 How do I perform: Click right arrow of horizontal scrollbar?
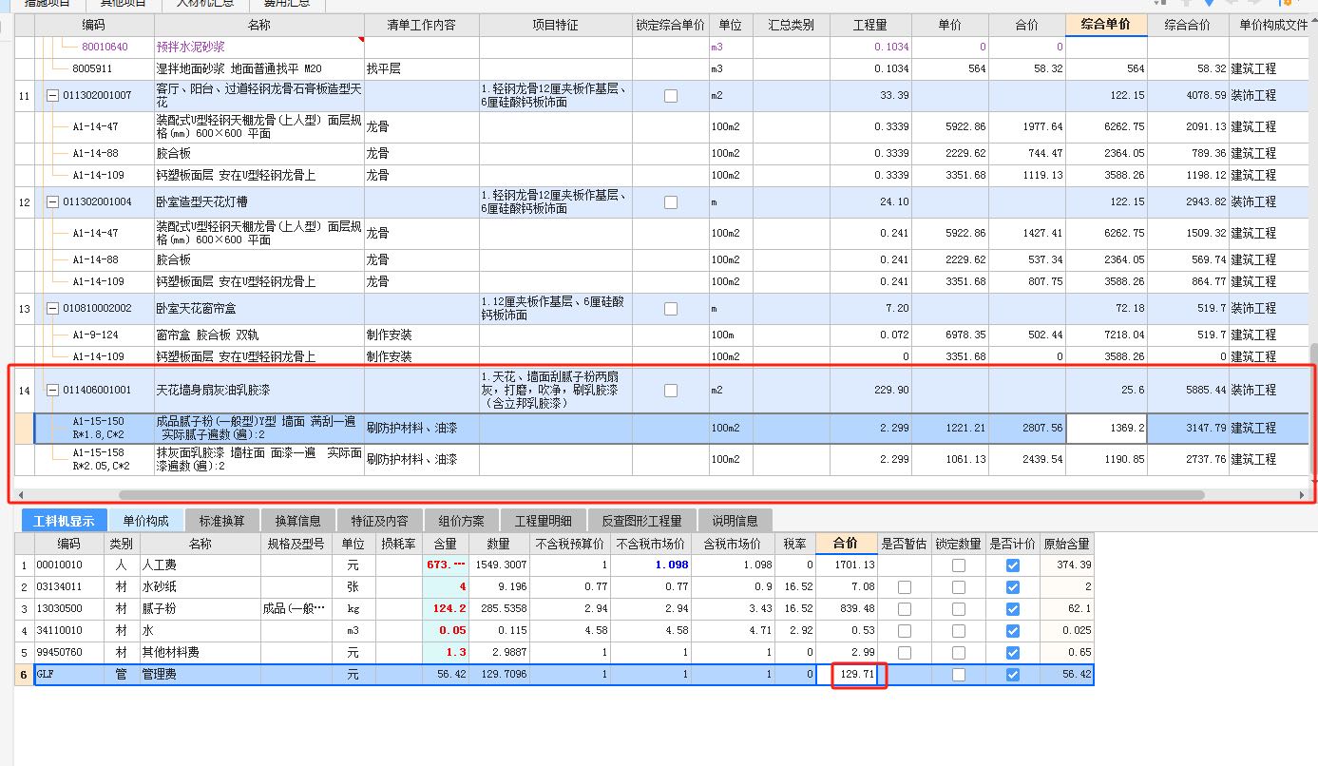tap(1303, 495)
